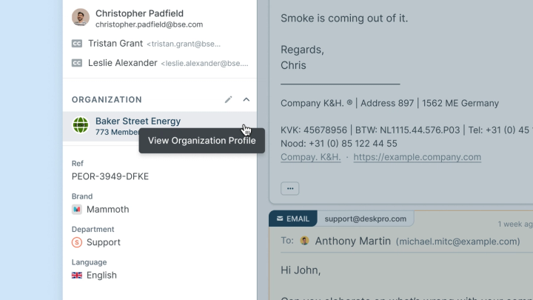Image resolution: width=533 pixels, height=300 pixels.
Task: Open the Baker Street Energy organization profile
Action: 138,121
